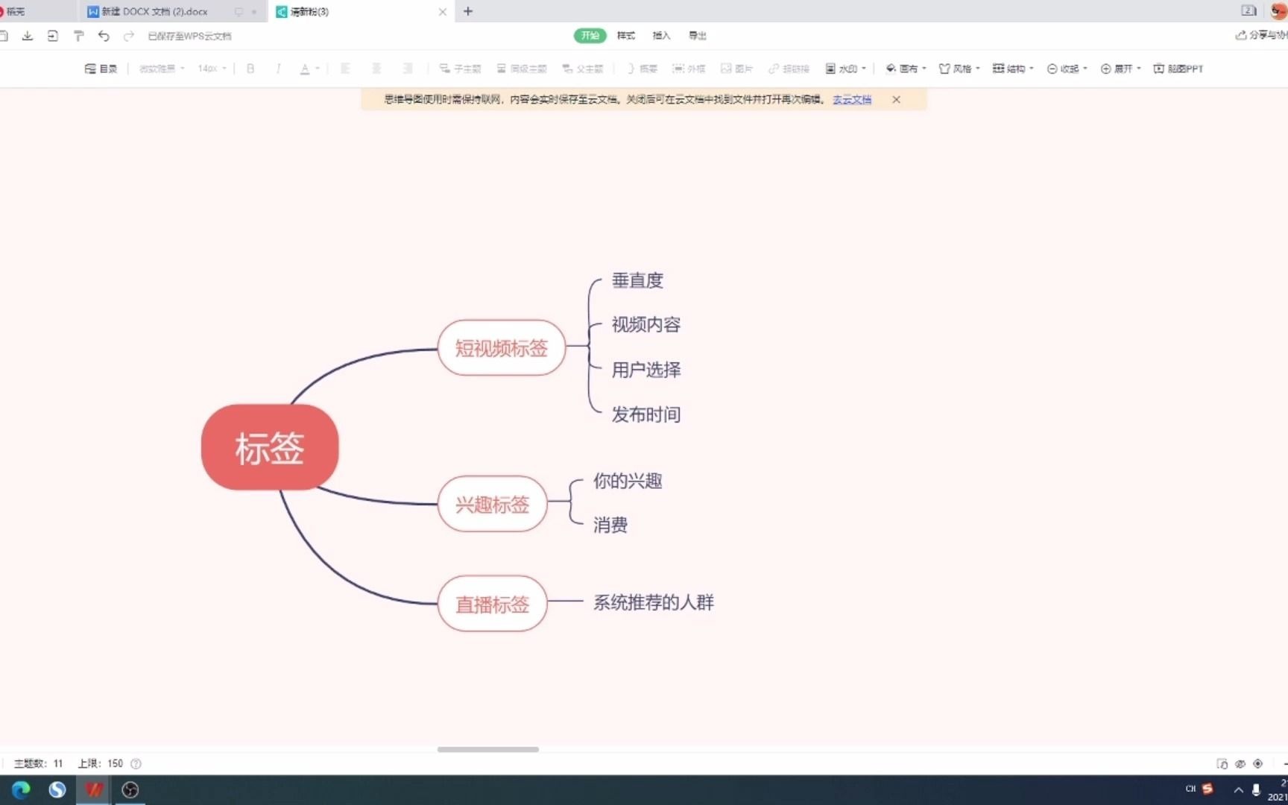Open the 目录 outline panel
Viewport: 1288px width, 805px height.
(x=101, y=69)
